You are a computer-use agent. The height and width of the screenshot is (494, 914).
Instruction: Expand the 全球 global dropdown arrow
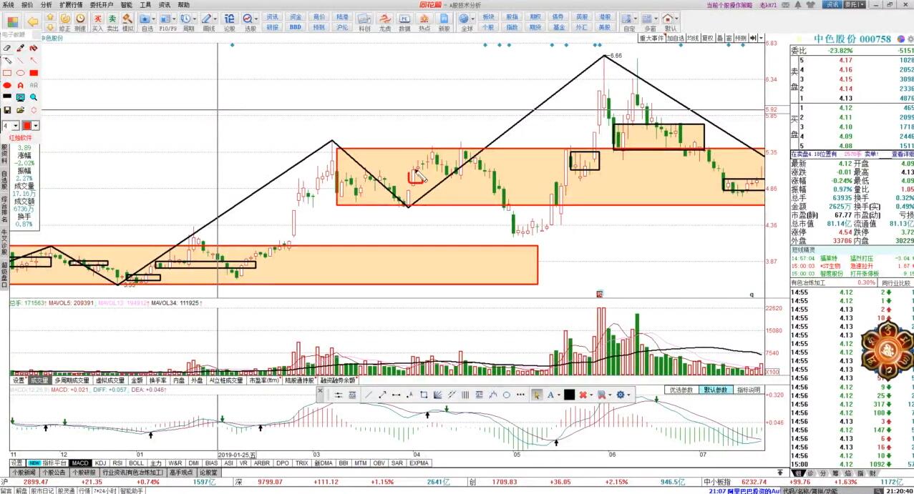pos(475,19)
